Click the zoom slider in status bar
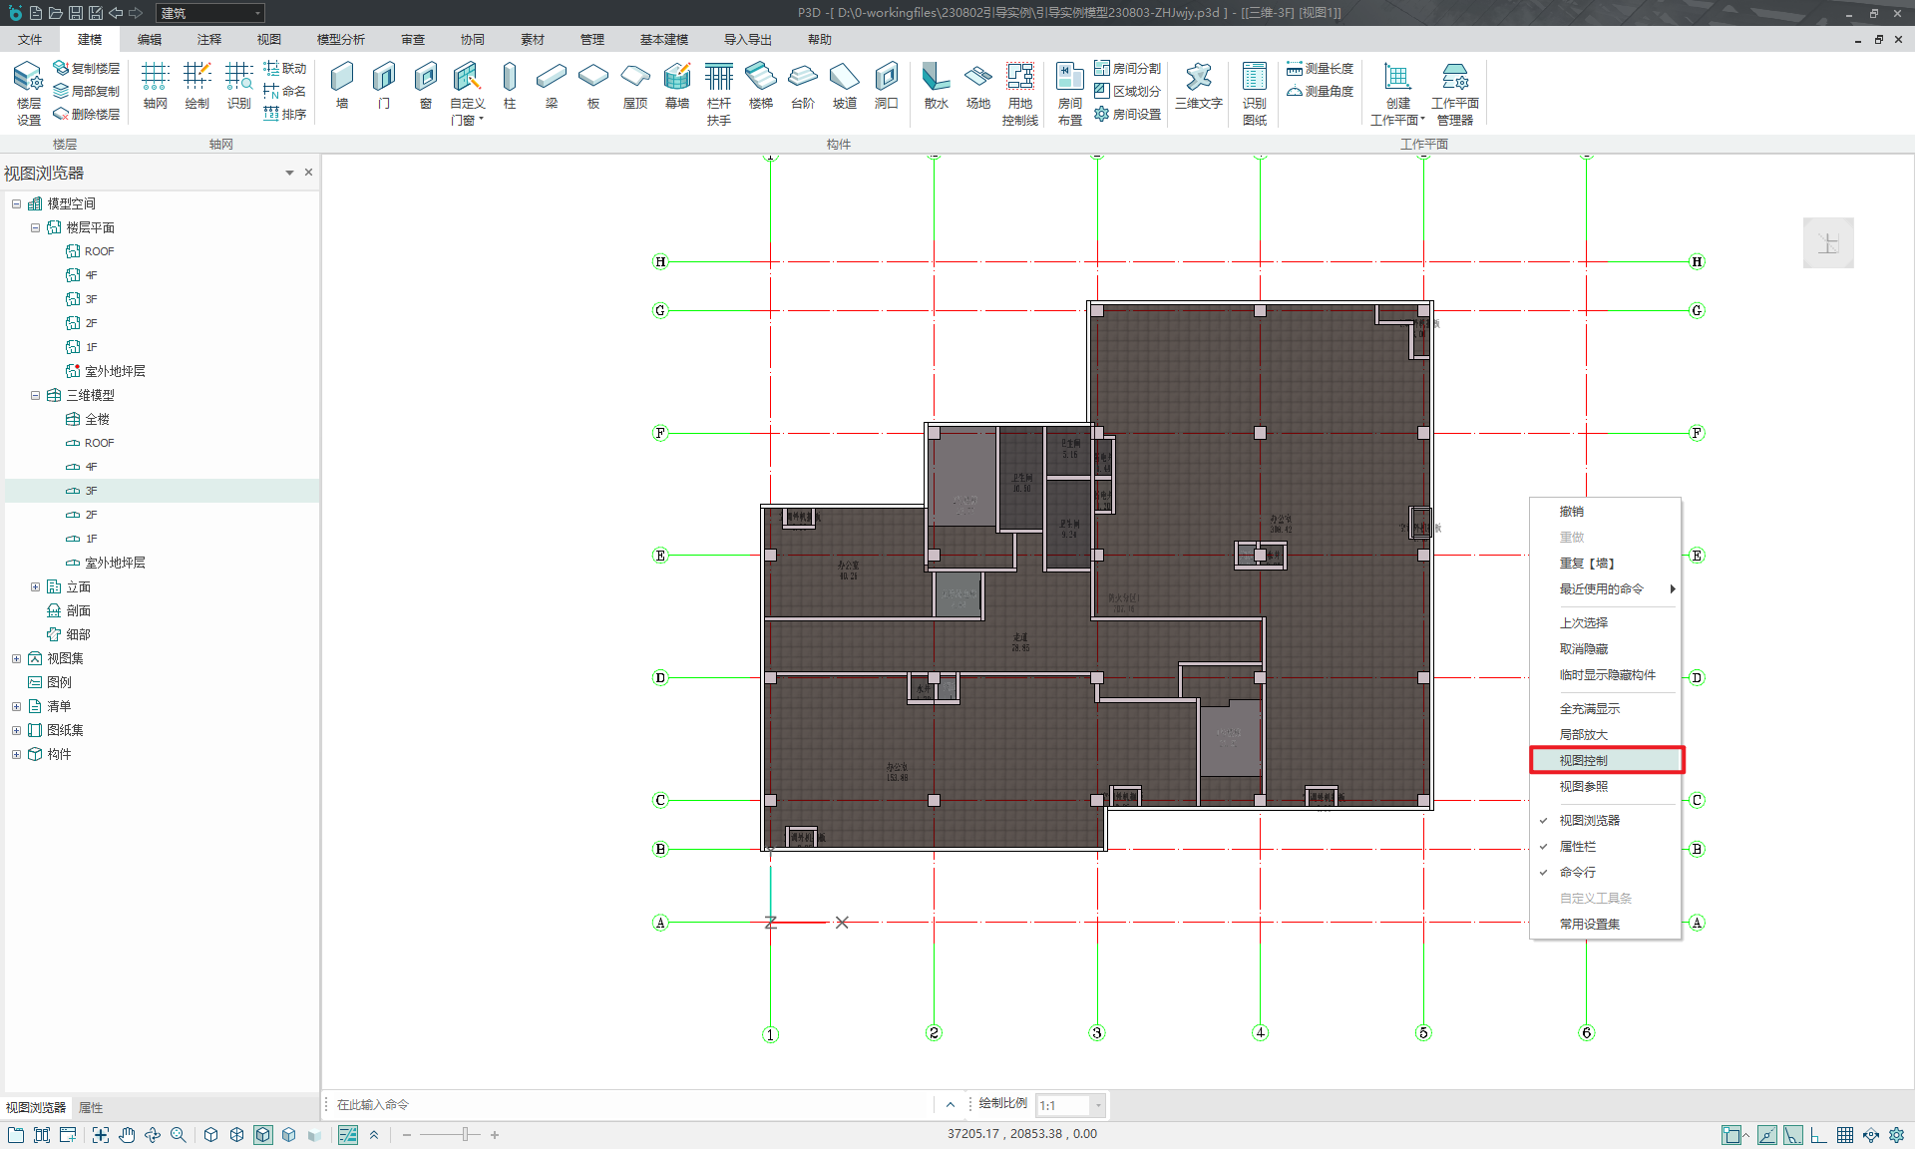This screenshot has width=1915, height=1149. click(465, 1134)
